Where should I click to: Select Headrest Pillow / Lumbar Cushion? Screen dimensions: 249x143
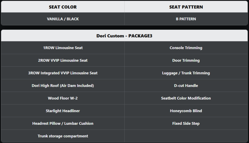coord(63,124)
